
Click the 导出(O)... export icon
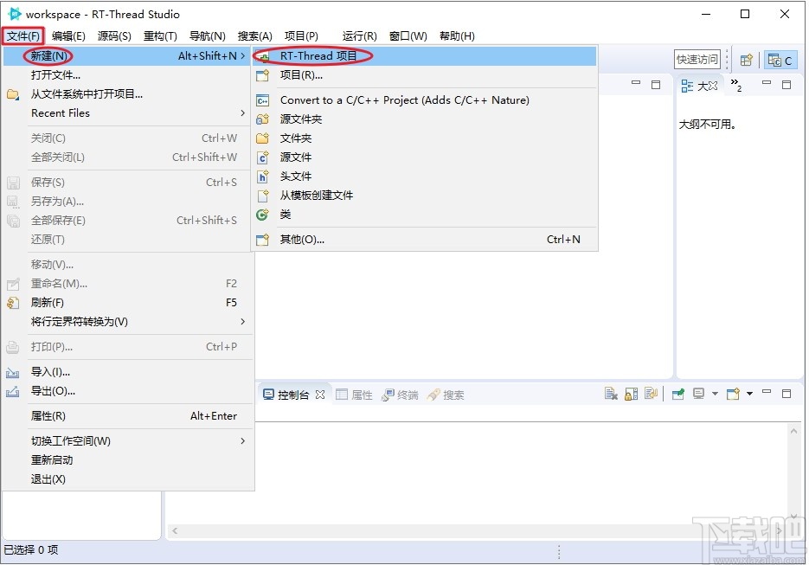click(x=13, y=391)
